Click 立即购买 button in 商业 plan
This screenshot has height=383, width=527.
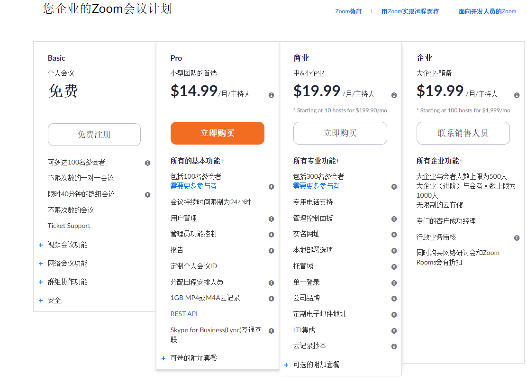tap(340, 133)
